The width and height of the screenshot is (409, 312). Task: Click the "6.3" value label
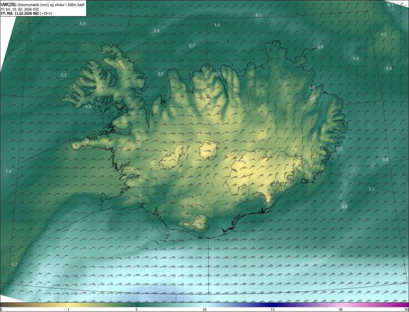pos(390,4)
